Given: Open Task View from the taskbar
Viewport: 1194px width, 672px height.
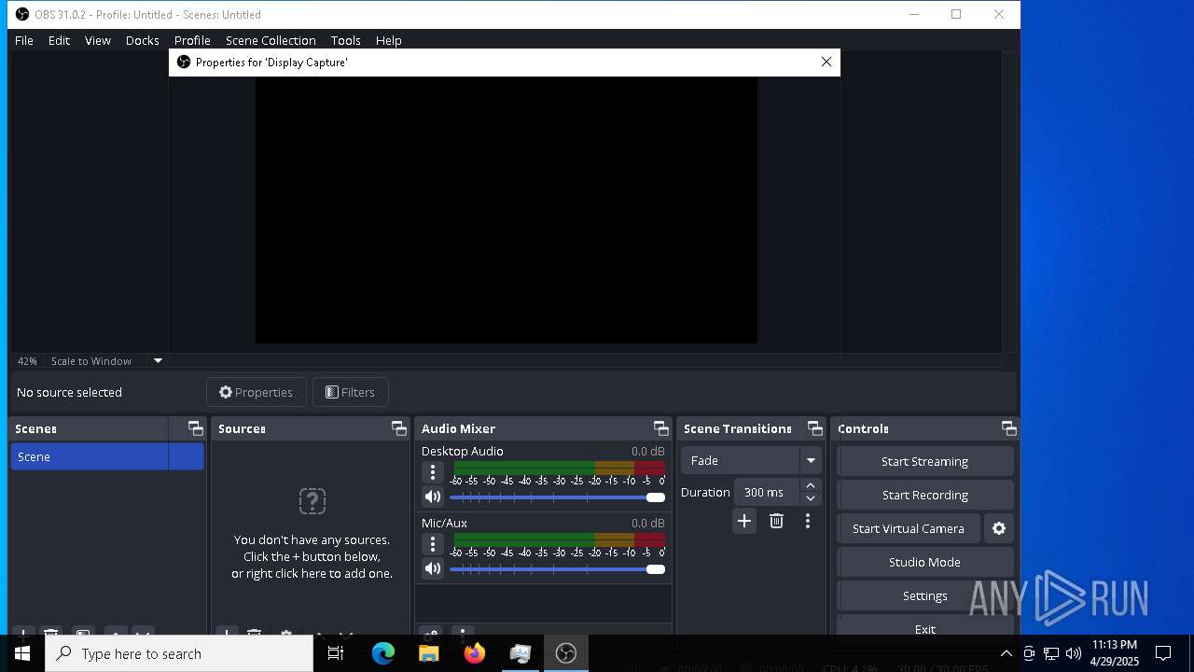Looking at the screenshot, I should pyautogui.click(x=336, y=653).
